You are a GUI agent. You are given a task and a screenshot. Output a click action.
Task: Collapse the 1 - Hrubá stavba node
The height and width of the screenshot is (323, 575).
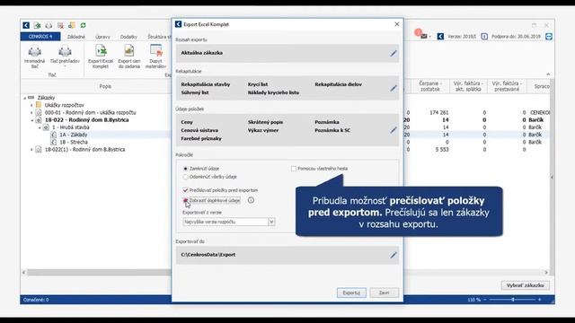(40, 127)
